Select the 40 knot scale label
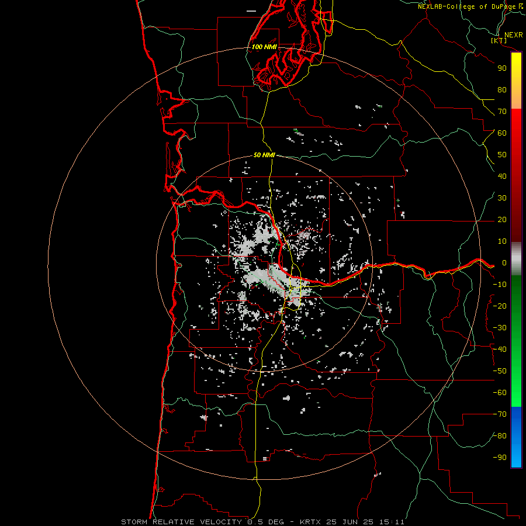 click(502, 176)
